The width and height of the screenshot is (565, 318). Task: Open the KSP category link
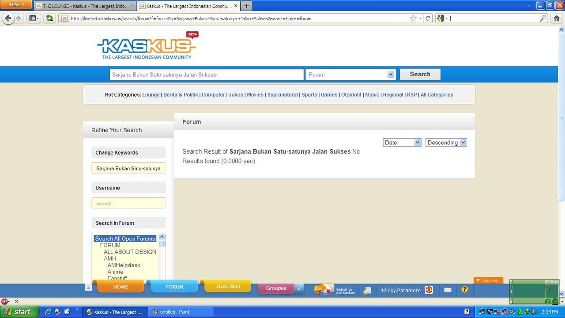pos(412,95)
